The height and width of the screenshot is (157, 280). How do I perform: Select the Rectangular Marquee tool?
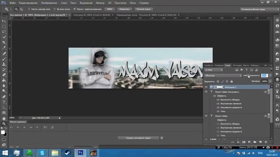click(4, 26)
